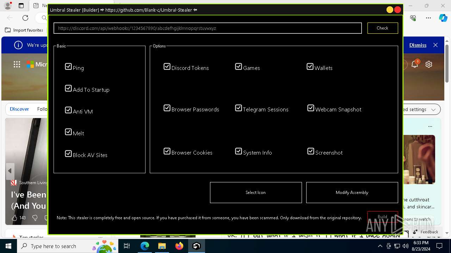Click Edge refresh icon
451x253 pixels.
point(25,18)
